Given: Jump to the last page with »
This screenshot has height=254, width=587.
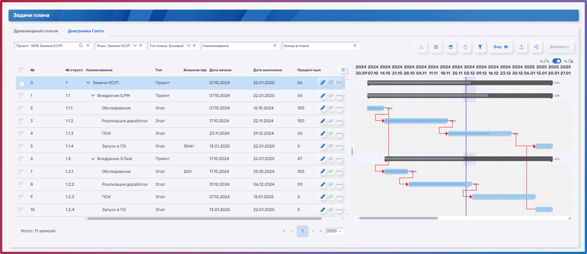Looking at the screenshot, I should click(x=321, y=231).
